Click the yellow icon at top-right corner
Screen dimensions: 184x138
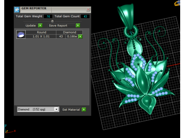[x=177, y=3]
